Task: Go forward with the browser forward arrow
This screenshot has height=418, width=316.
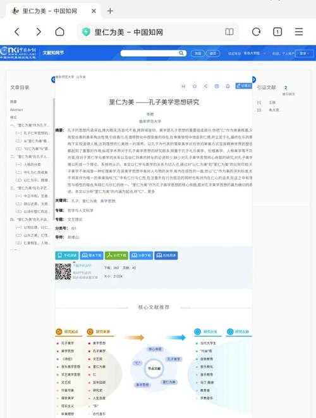Action: pyautogui.click(x=39, y=32)
